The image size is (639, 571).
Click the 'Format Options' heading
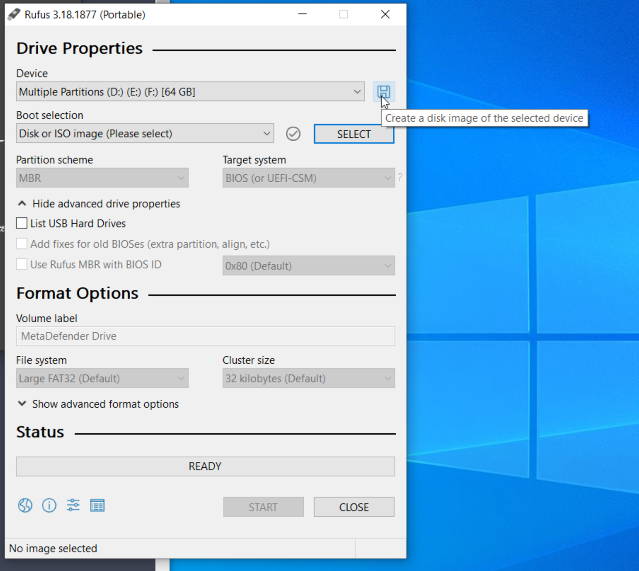pos(77,293)
